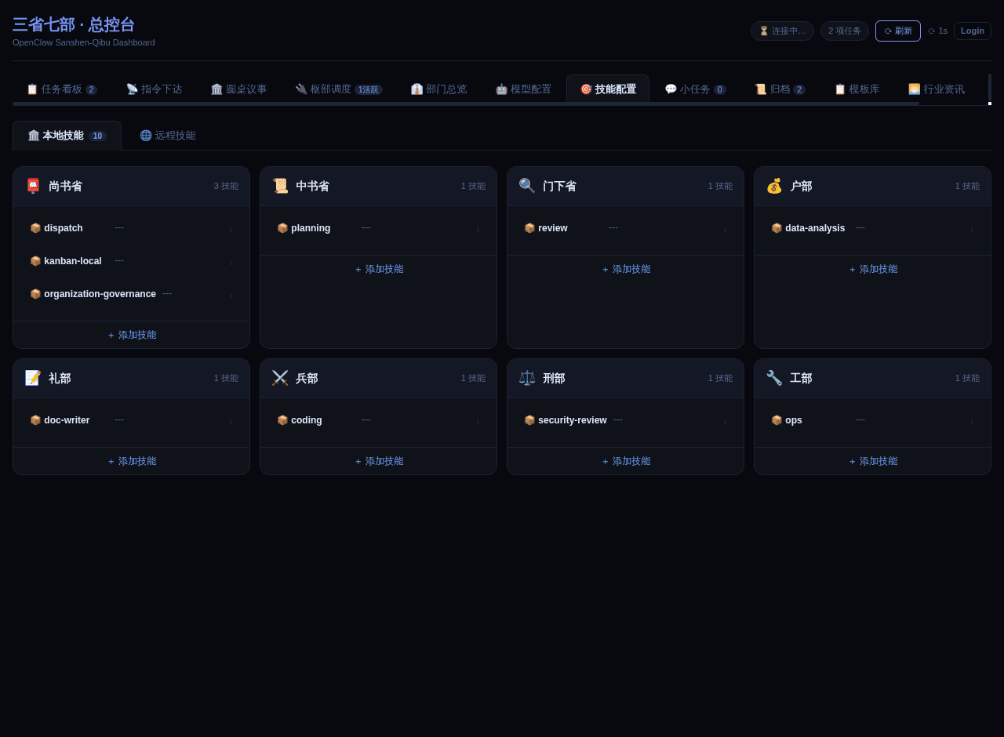Expand the data-analysis skill chevron
The image size is (1004, 737).
pyautogui.click(x=972, y=229)
